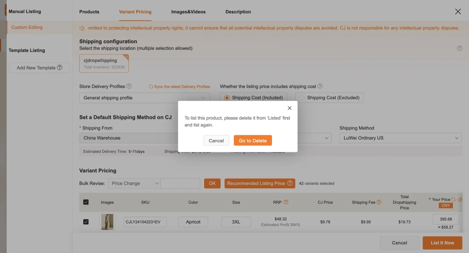Screen dimensions: 469x253
Task: Click the List It Now button
Action: pyautogui.click(x=442, y=243)
